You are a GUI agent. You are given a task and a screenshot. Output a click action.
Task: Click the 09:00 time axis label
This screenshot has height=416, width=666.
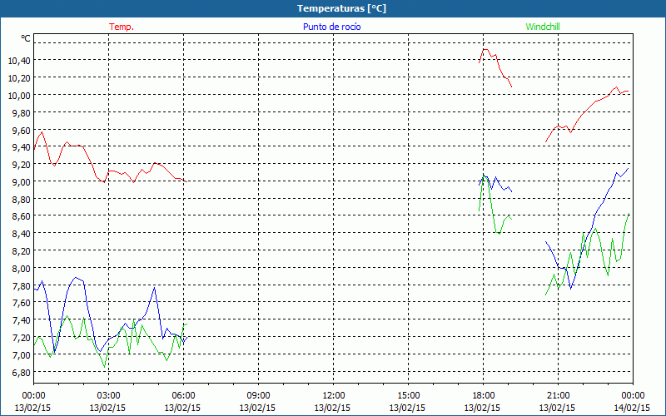coord(258,396)
